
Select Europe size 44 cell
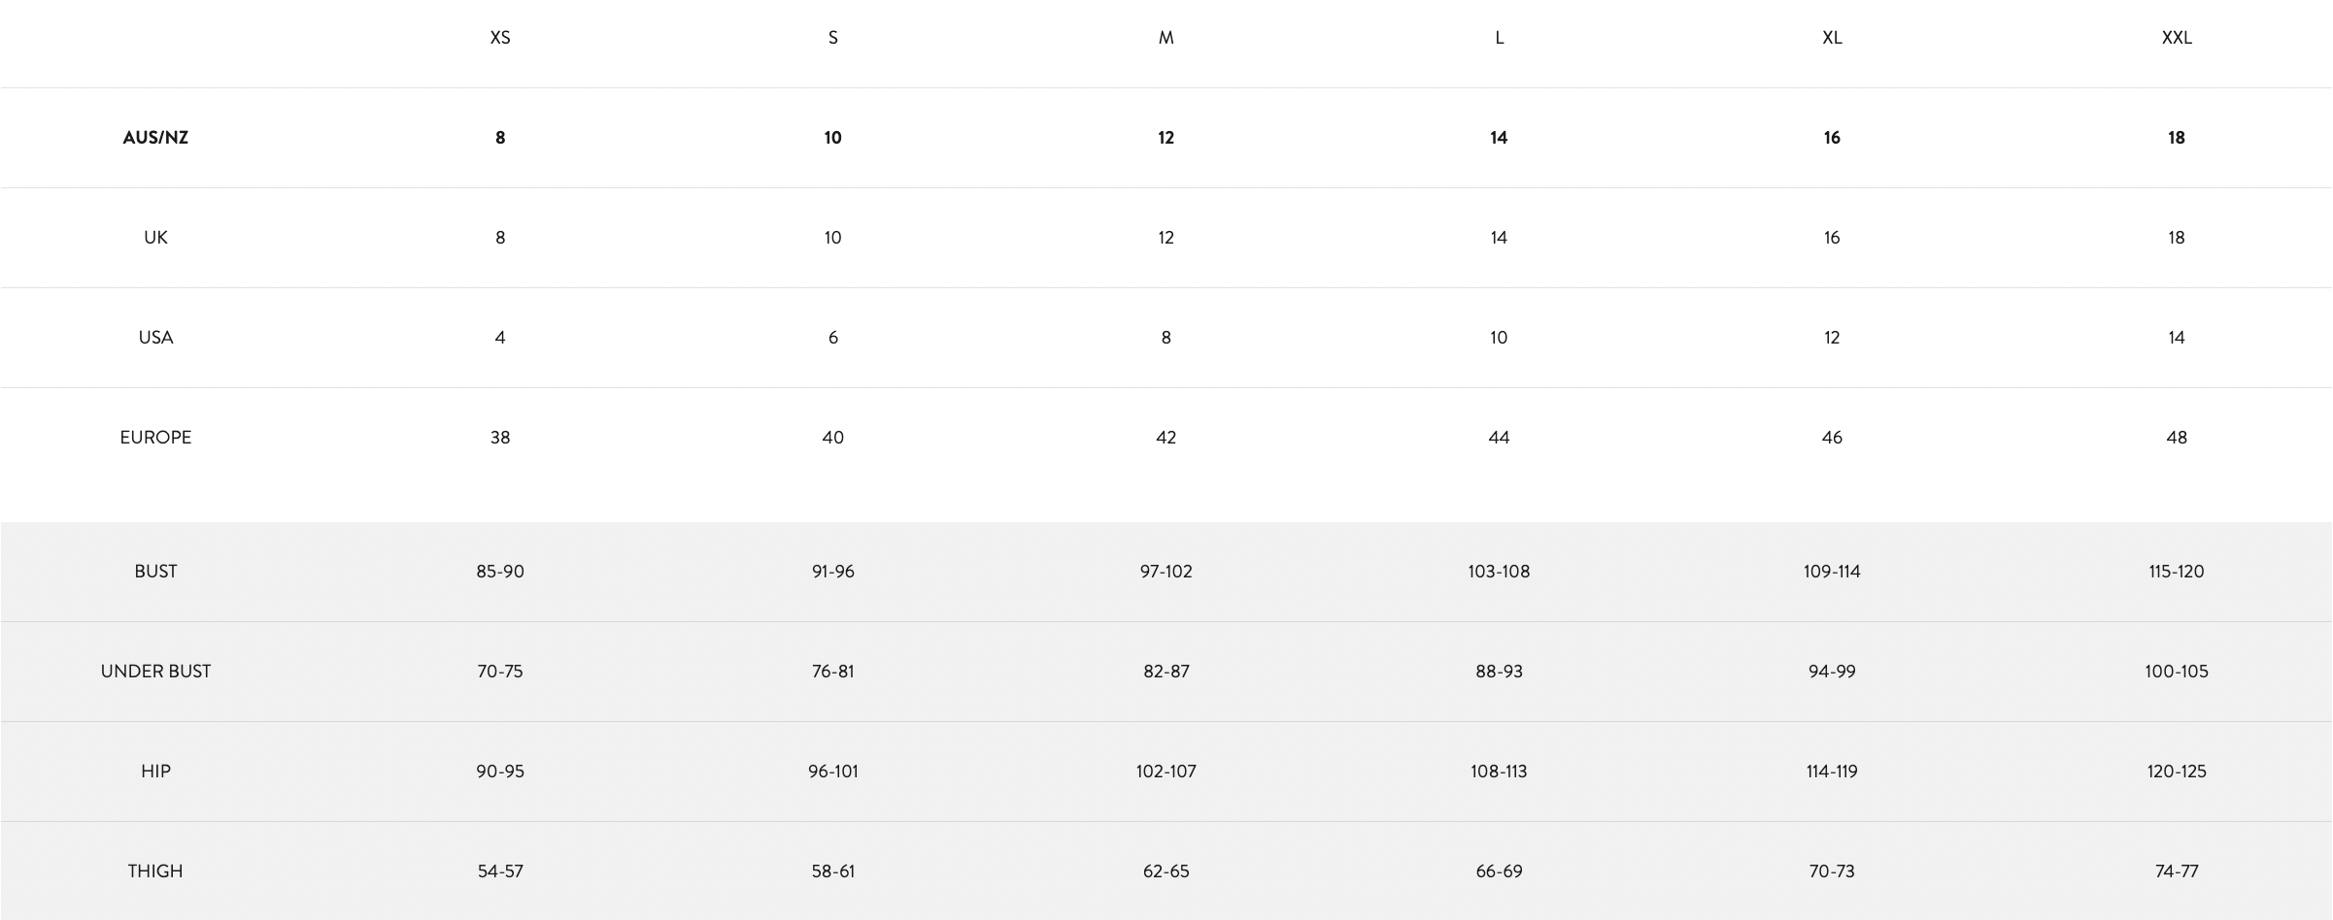pos(1499,438)
